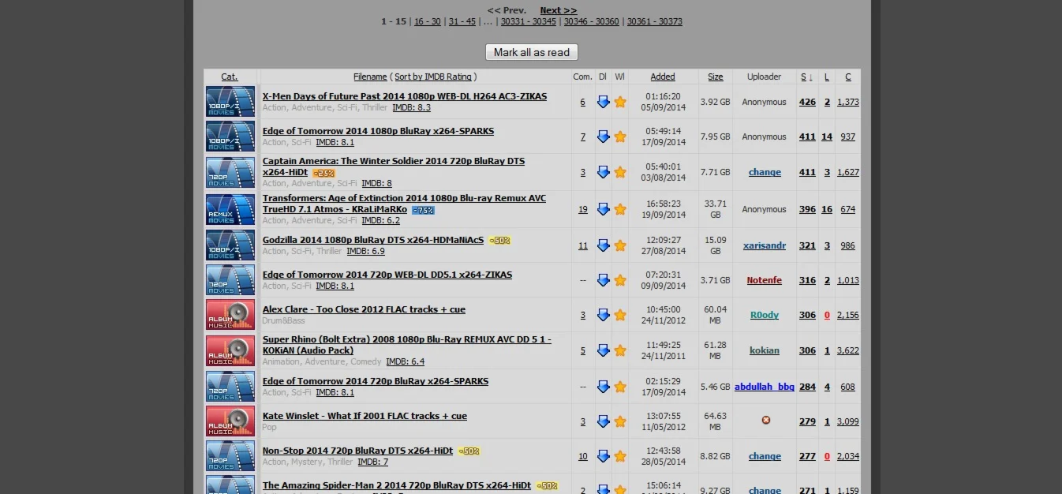
Task: Click the 720P category icon for Captain America
Action: 230,172
